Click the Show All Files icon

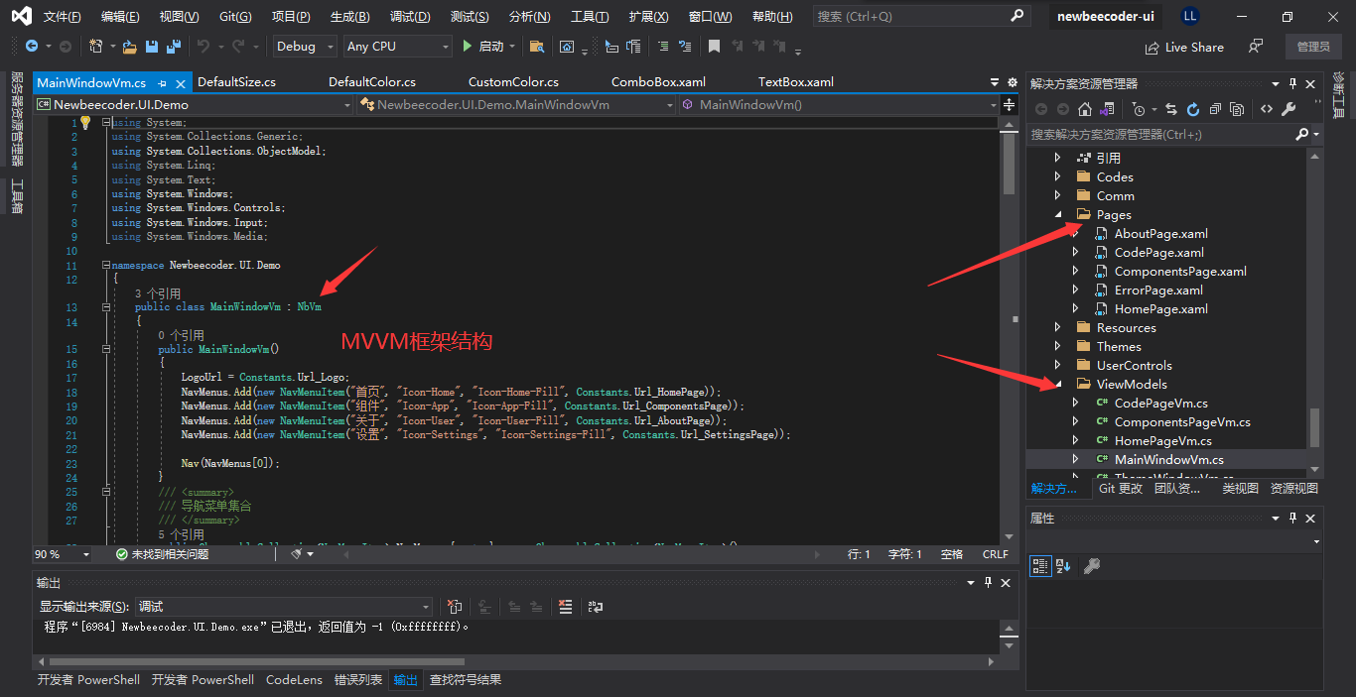1238,109
